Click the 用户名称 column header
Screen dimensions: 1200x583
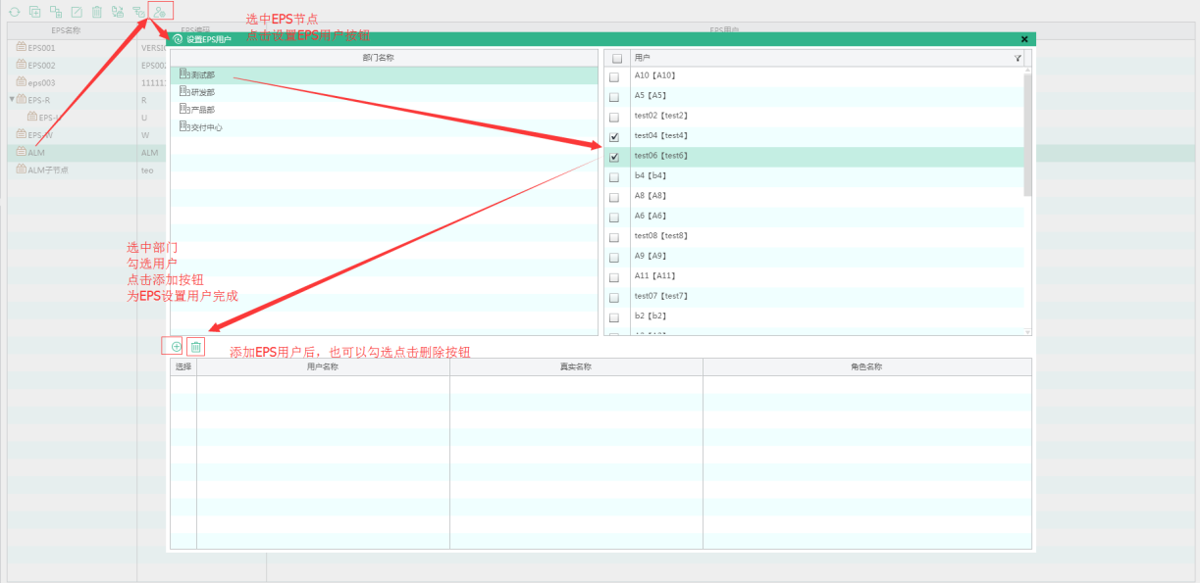pyautogui.click(x=323, y=366)
